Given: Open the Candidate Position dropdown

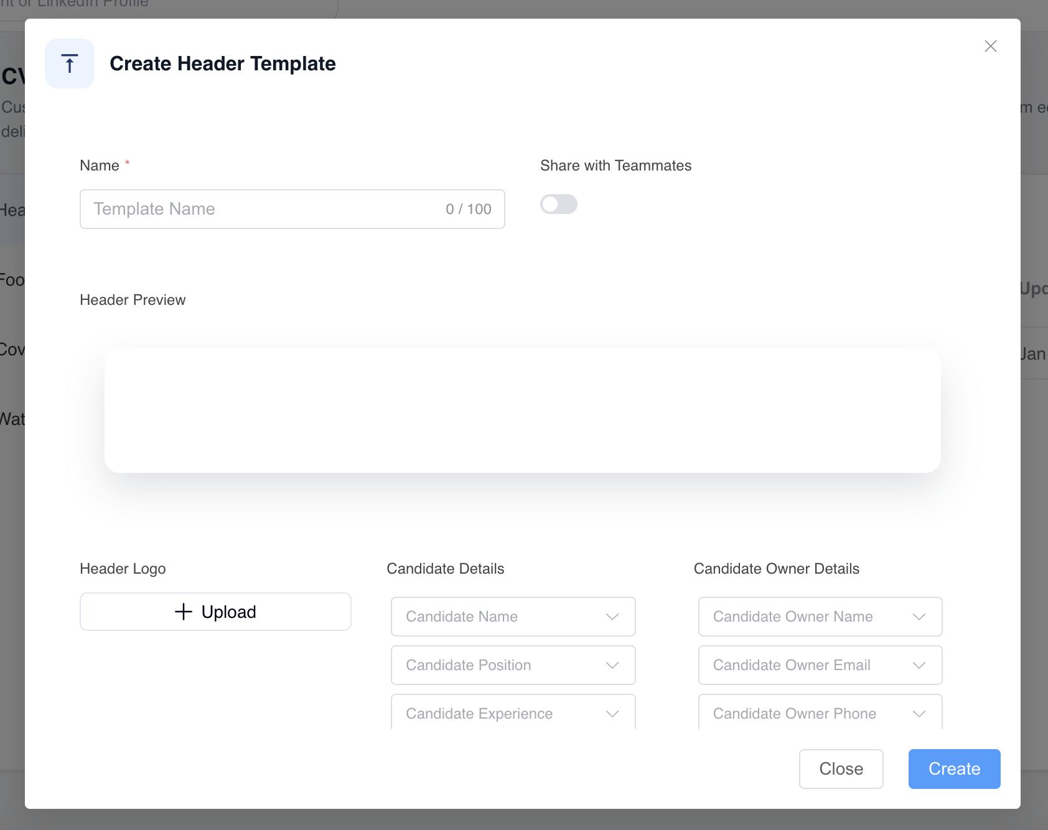Looking at the screenshot, I should point(513,665).
